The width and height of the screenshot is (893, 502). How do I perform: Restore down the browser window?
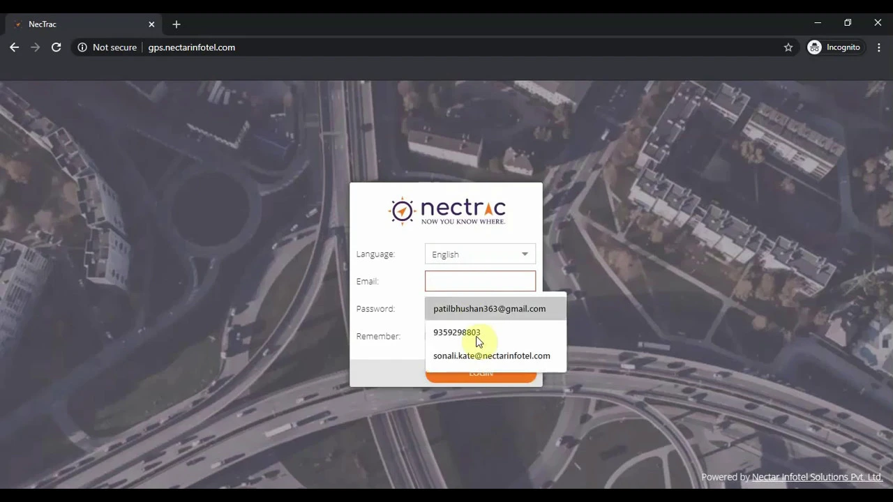[848, 23]
